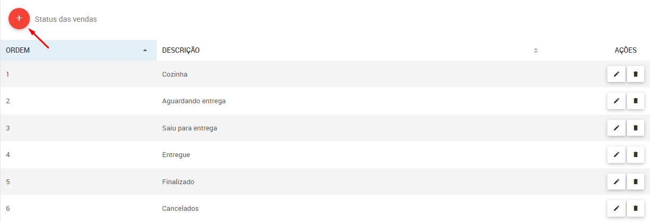Select the Cozinha description cell
650x222 pixels.
[x=174, y=74]
